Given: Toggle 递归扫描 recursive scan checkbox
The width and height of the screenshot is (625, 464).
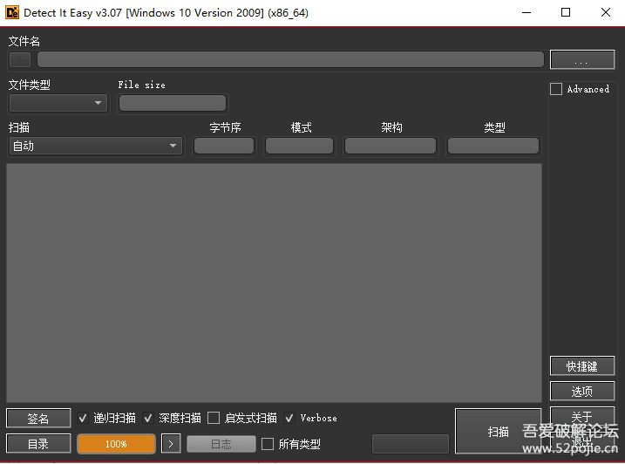Looking at the screenshot, I should tap(83, 418).
